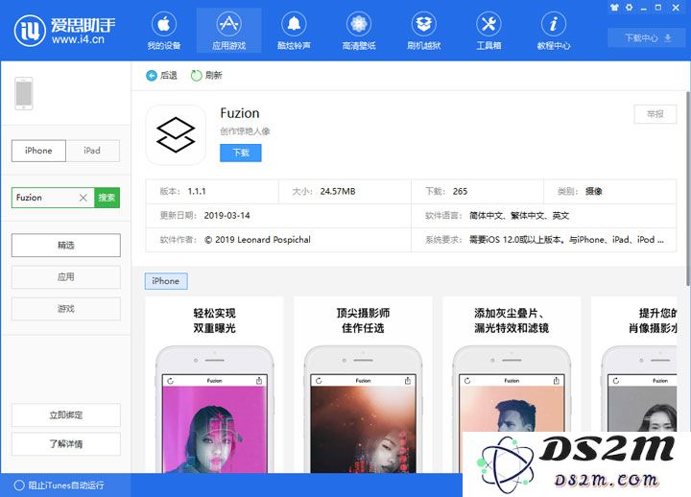The width and height of the screenshot is (691, 497).
Task: Open the 我的设备 (My Device) section
Action: click(164, 31)
